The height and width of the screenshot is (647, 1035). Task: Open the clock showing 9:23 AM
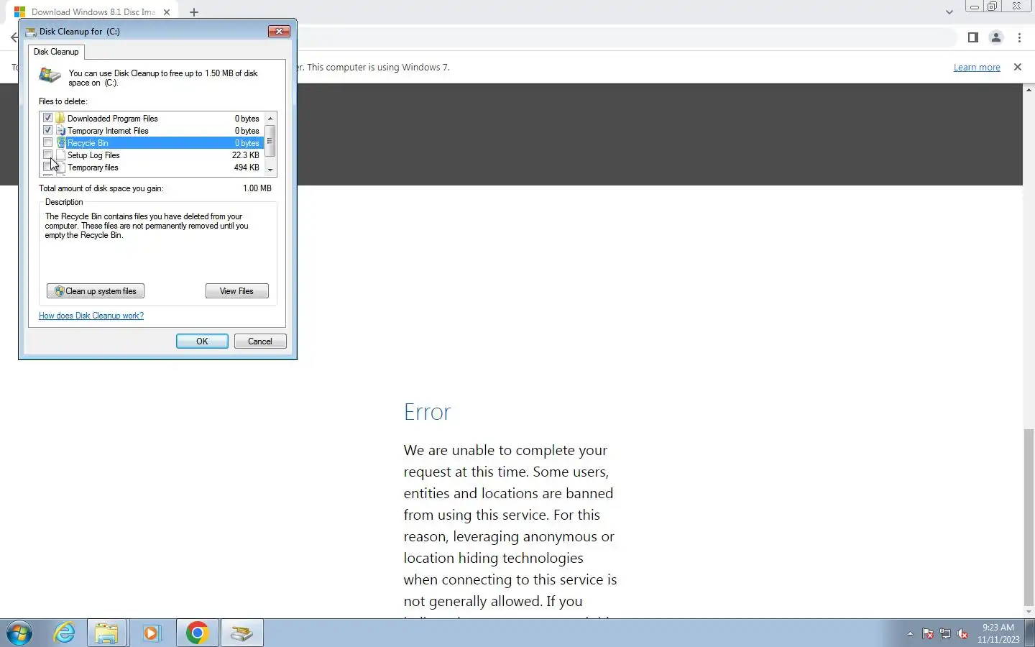click(998, 633)
